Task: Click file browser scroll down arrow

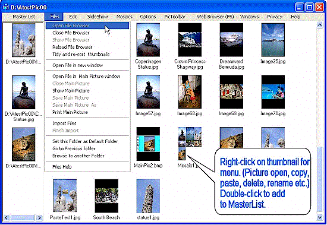Action: click(x=319, y=217)
